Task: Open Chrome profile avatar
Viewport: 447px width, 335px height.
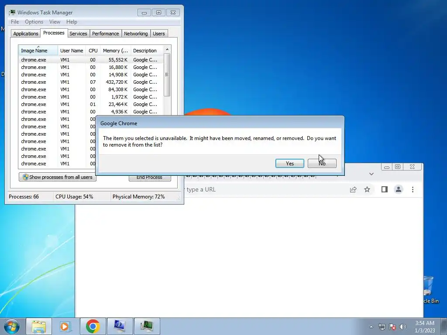Action: (399, 189)
